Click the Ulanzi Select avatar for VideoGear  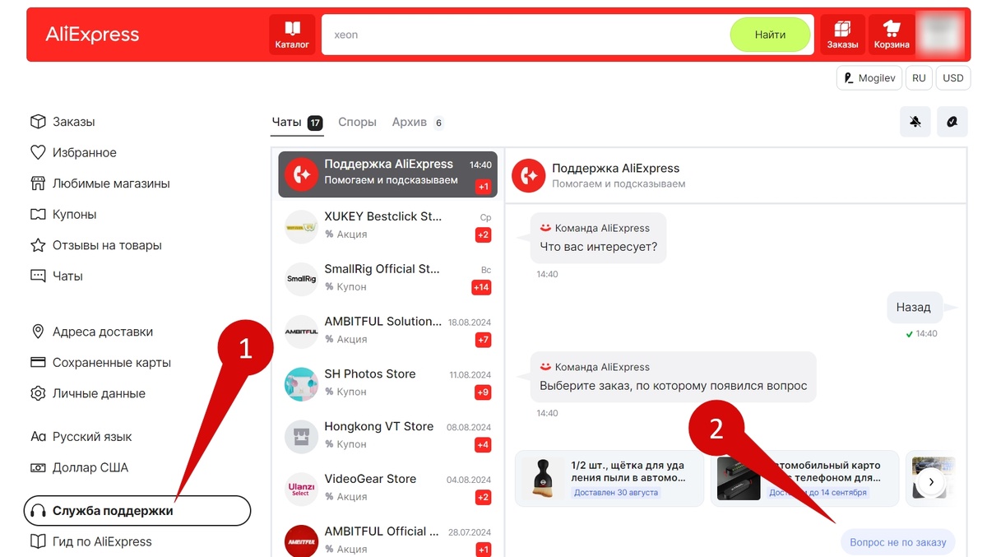(301, 490)
